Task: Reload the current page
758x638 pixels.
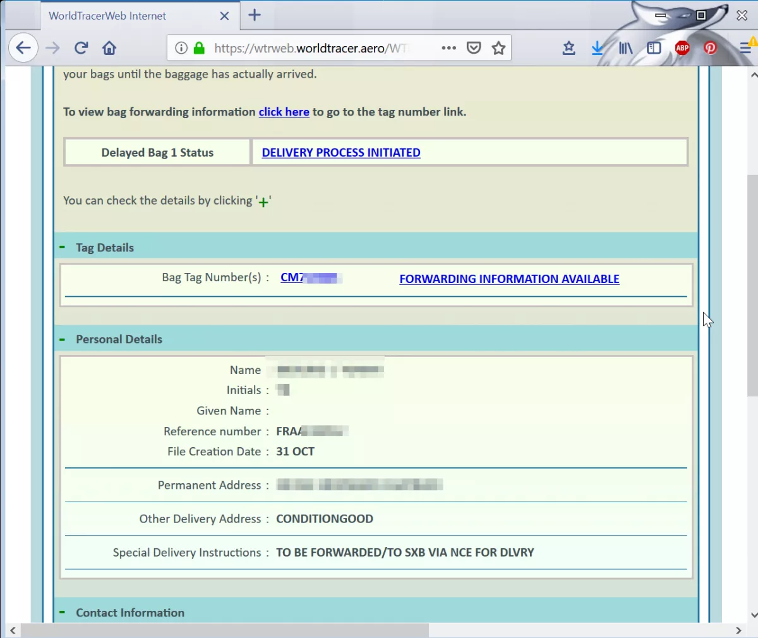Action: [x=81, y=48]
